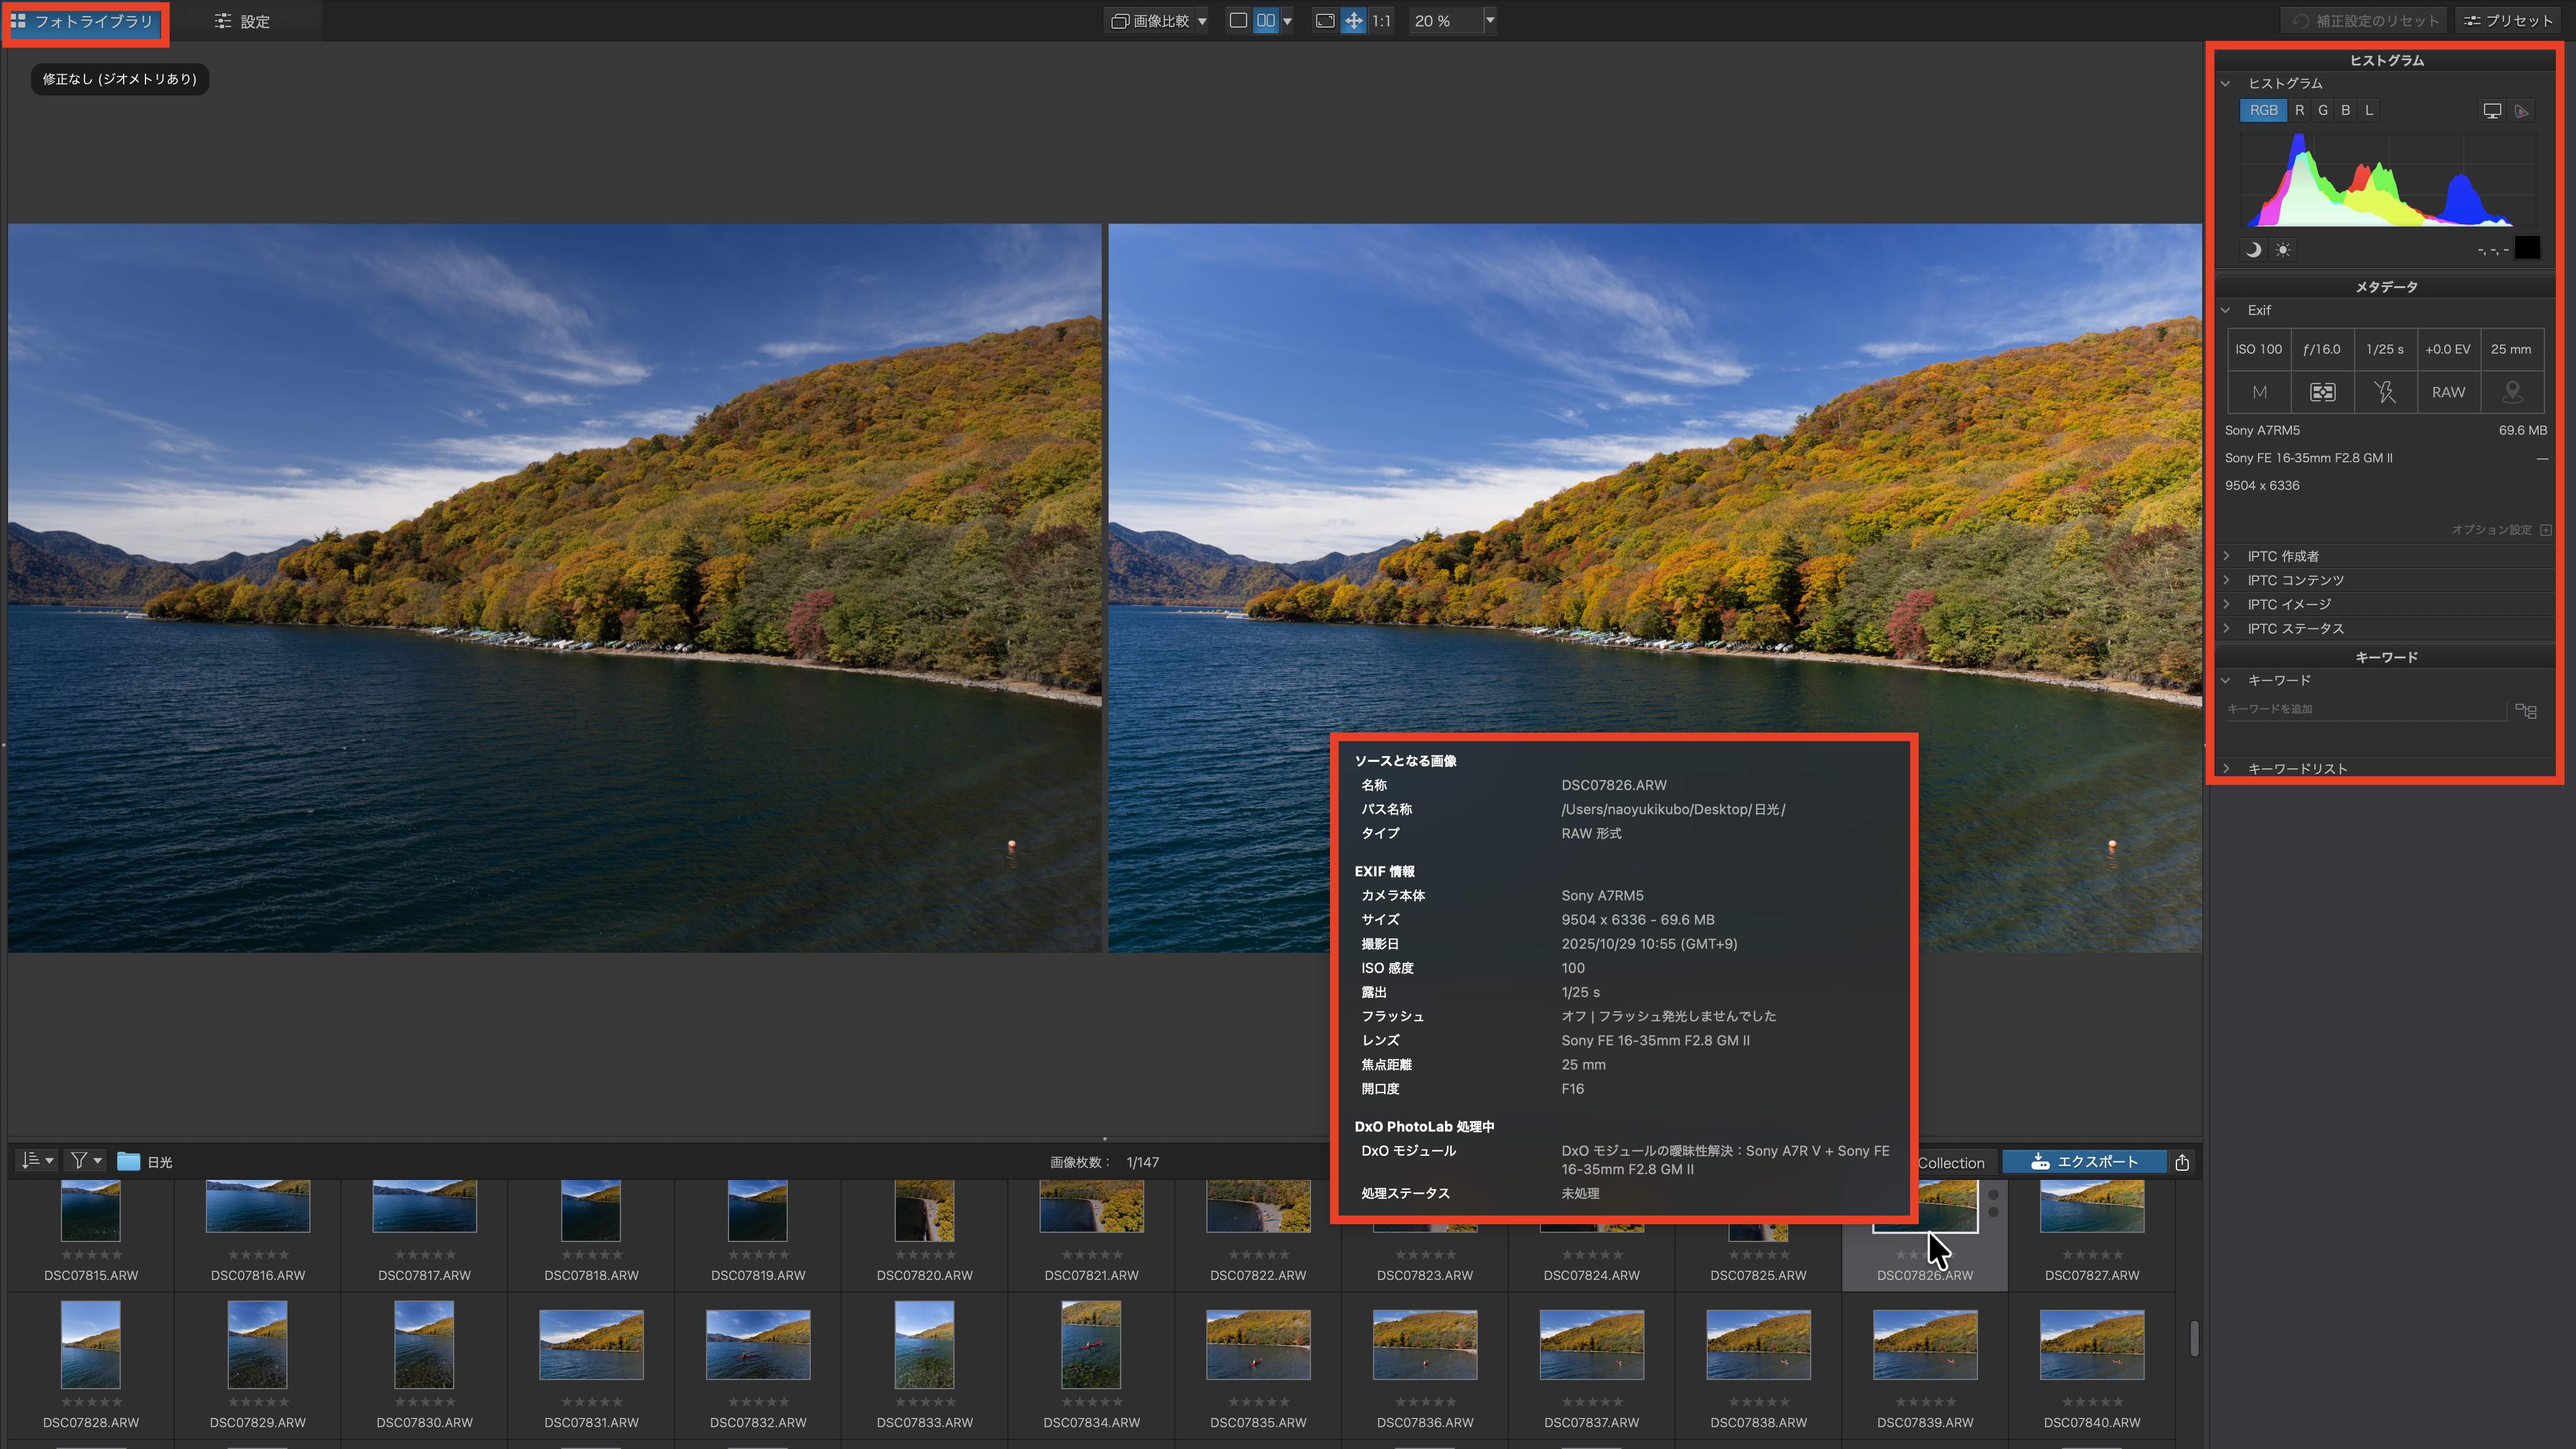The width and height of the screenshot is (2576, 1449).
Task: Toggle highlight clipping sun icon
Action: tap(2283, 250)
